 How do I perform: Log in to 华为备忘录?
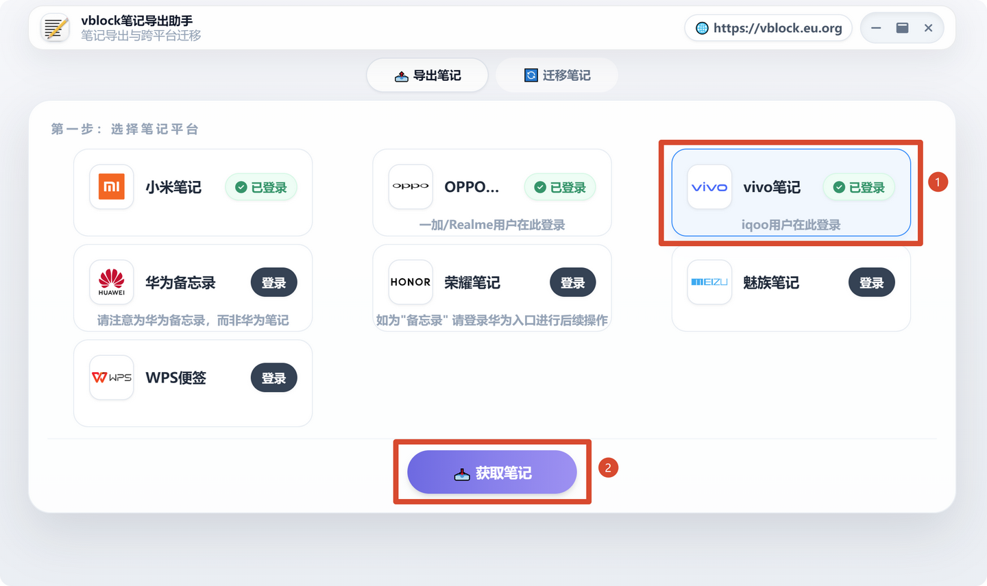point(274,282)
